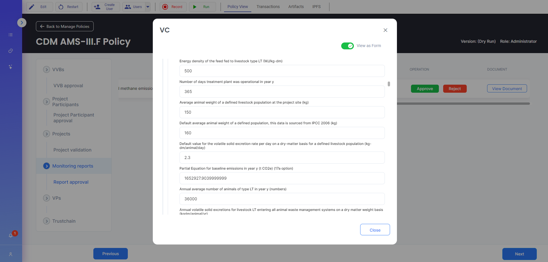This screenshot has height=262, width=548.
Task: Open the notifications bell icon
Action: pyautogui.click(x=11, y=236)
